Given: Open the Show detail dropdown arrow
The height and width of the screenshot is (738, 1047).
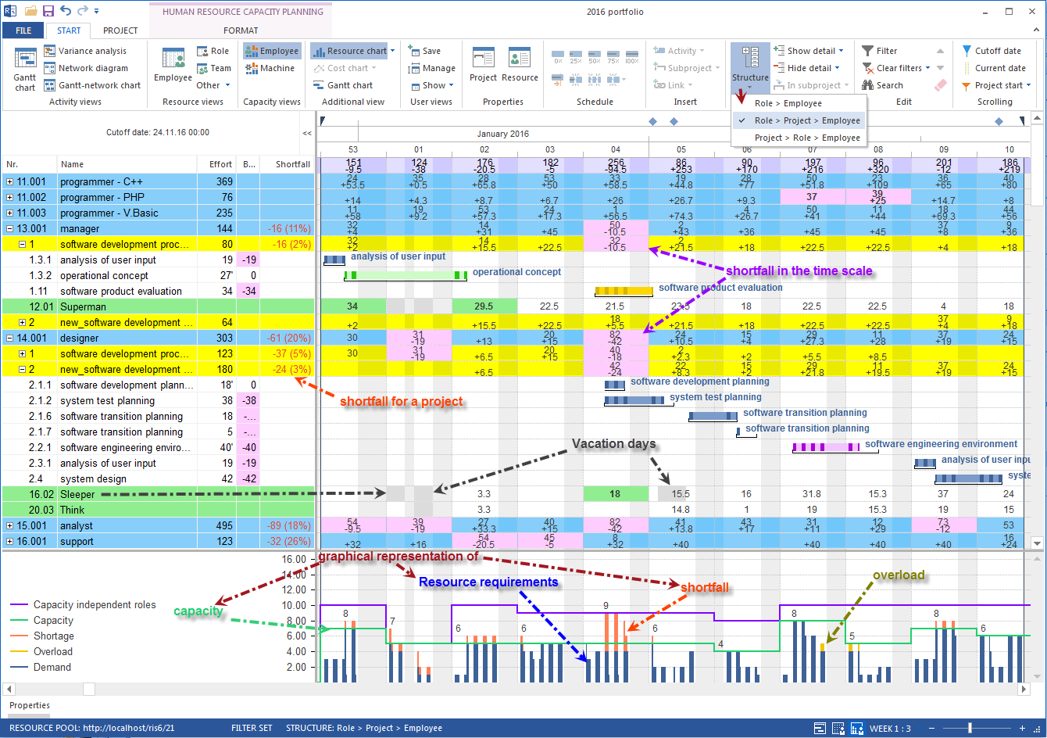Looking at the screenshot, I should [841, 51].
